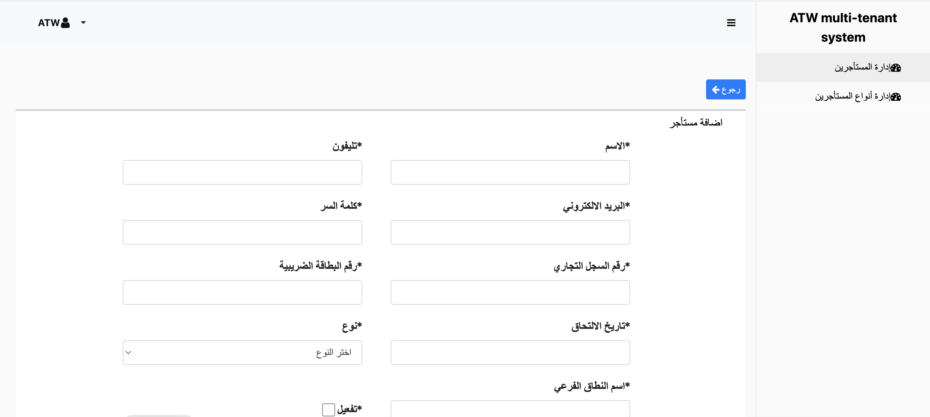Click the رقم السجل التجاري input field

coord(510,292)
